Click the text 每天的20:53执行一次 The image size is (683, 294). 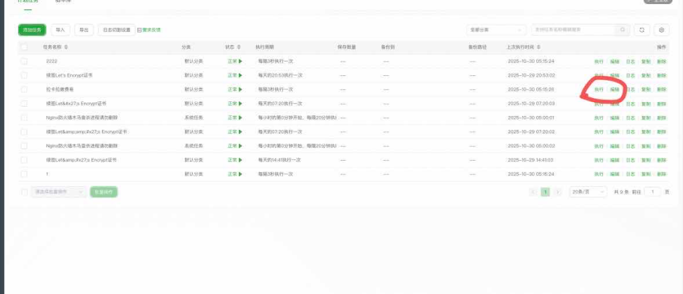[280, 75]
